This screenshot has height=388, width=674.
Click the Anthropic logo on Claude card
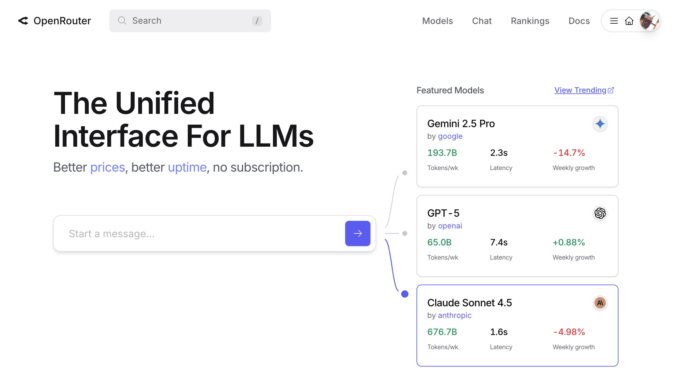(x=600, y=303)
